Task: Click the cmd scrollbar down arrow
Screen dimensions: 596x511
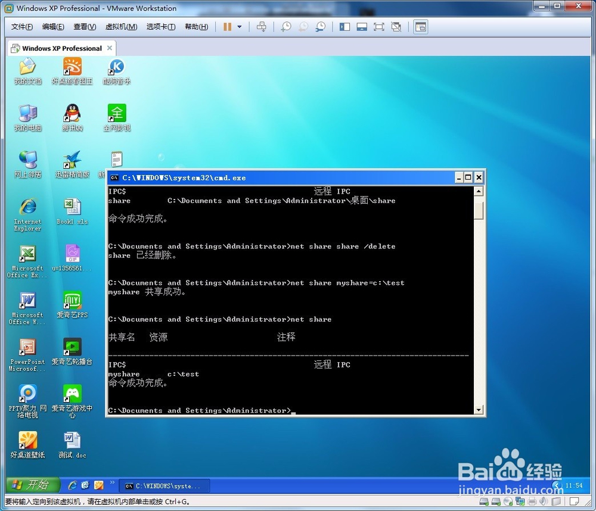Action: tap(479, 410)
